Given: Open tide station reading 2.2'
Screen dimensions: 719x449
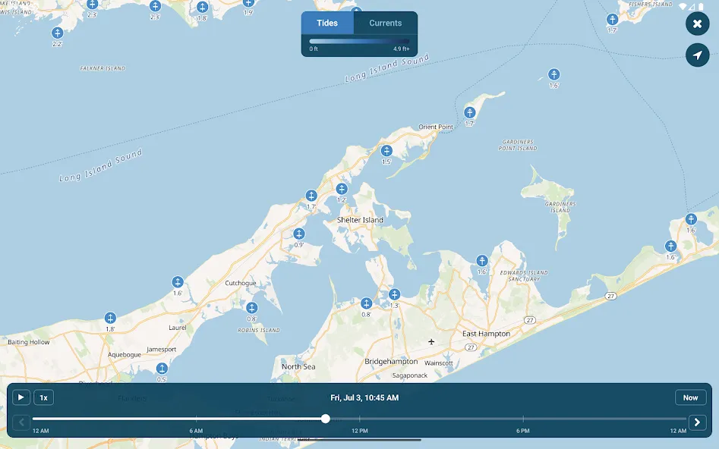Looking at the screenshot, I should pos(57,33).
